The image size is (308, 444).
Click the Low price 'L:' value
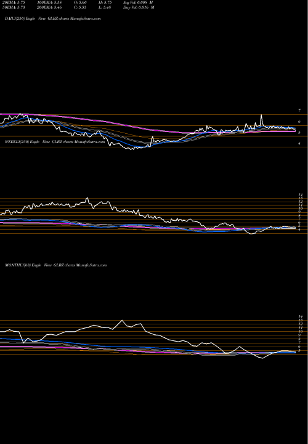point(105,7)
